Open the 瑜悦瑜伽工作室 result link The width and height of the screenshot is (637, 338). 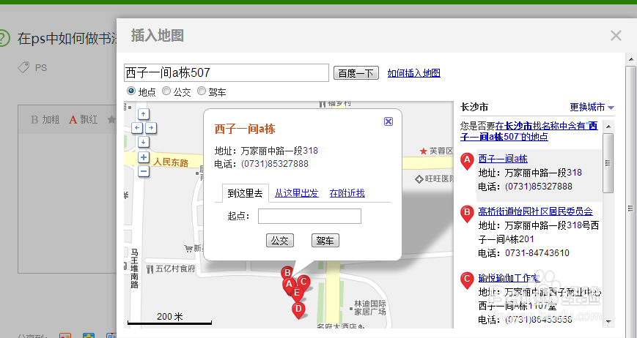coord(509,278)
